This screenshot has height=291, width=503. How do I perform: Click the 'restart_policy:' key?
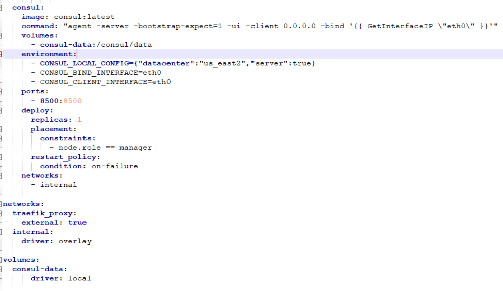click(65, 157)
